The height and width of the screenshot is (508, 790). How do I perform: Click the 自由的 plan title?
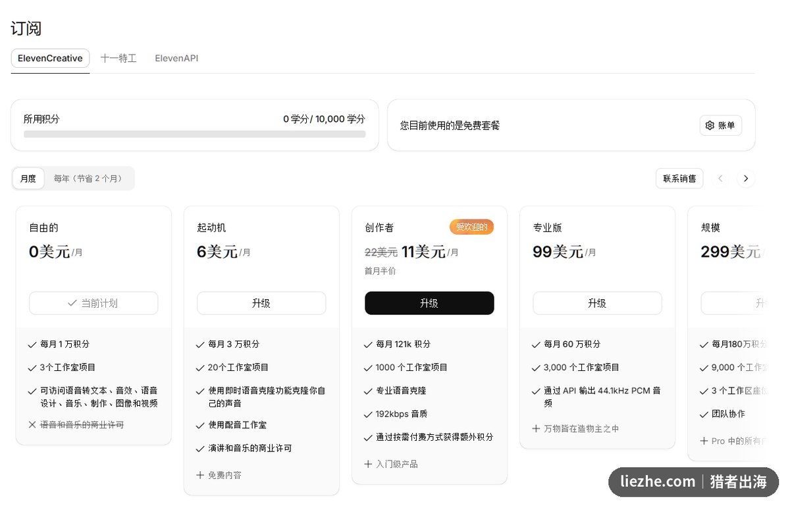(43, 227)
